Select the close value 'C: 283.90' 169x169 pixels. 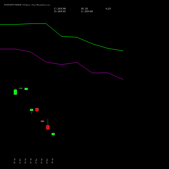(60, 9)
